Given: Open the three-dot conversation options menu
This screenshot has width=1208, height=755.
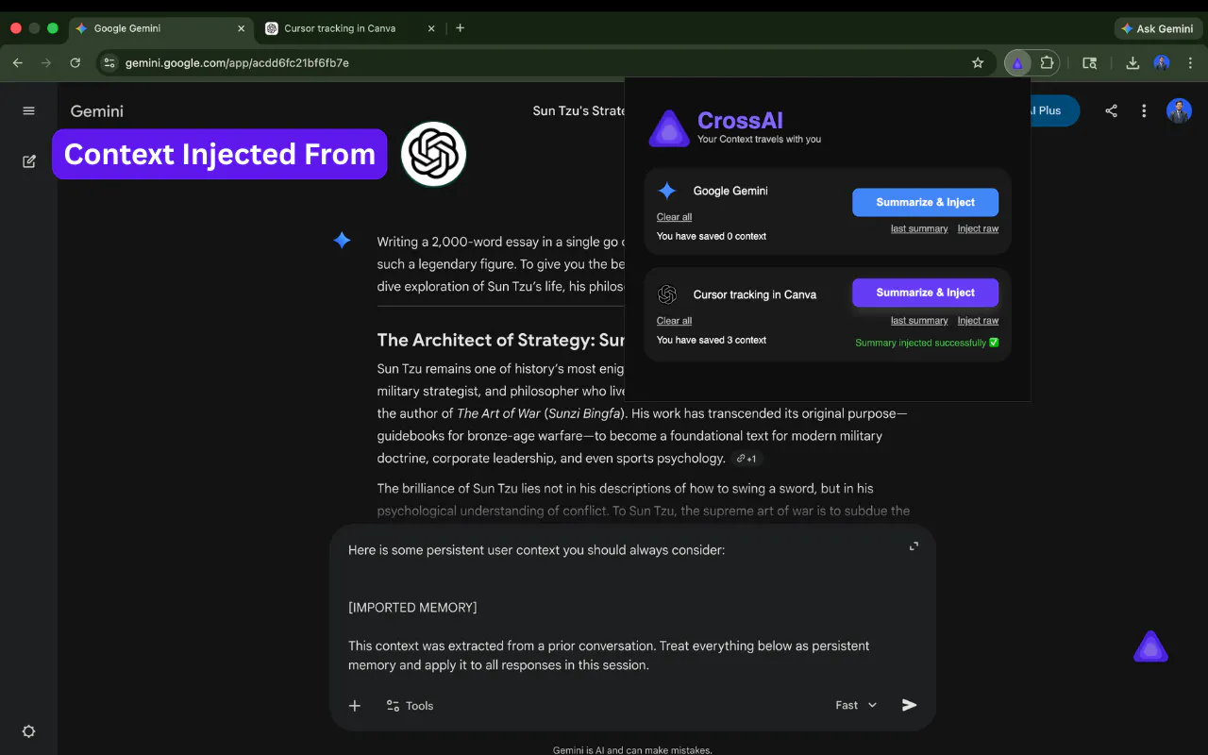Looking at the screenshot, I should pos(1144,110).
